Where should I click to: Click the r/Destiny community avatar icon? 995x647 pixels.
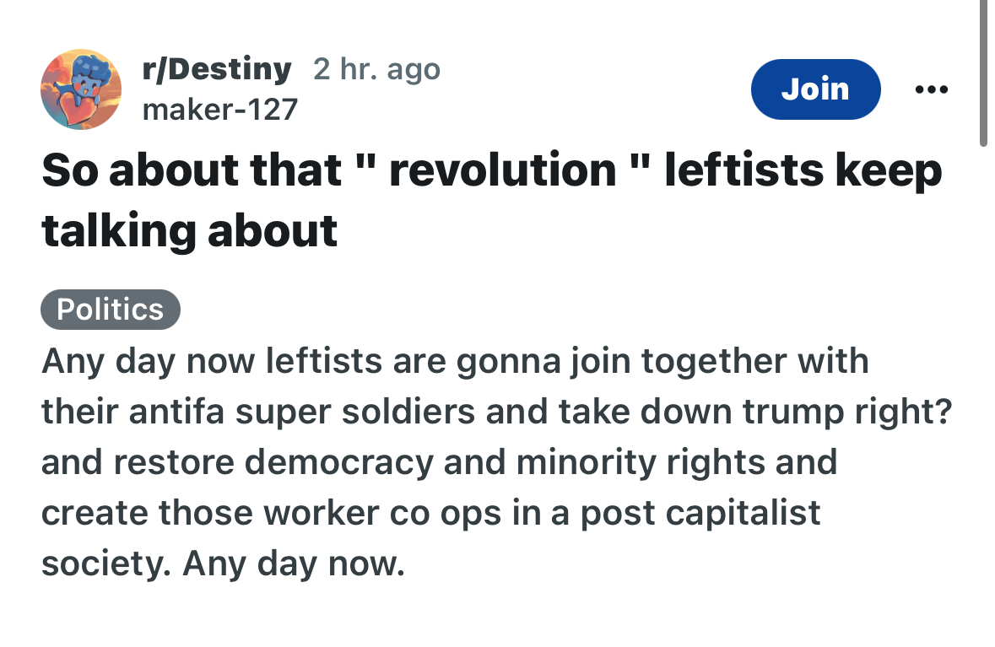(x=81, y=89)
